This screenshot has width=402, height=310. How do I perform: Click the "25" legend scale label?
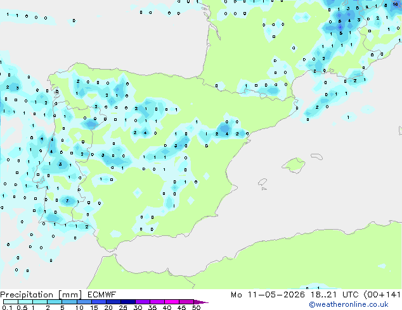pyautogui.click(x=123, y=307)
